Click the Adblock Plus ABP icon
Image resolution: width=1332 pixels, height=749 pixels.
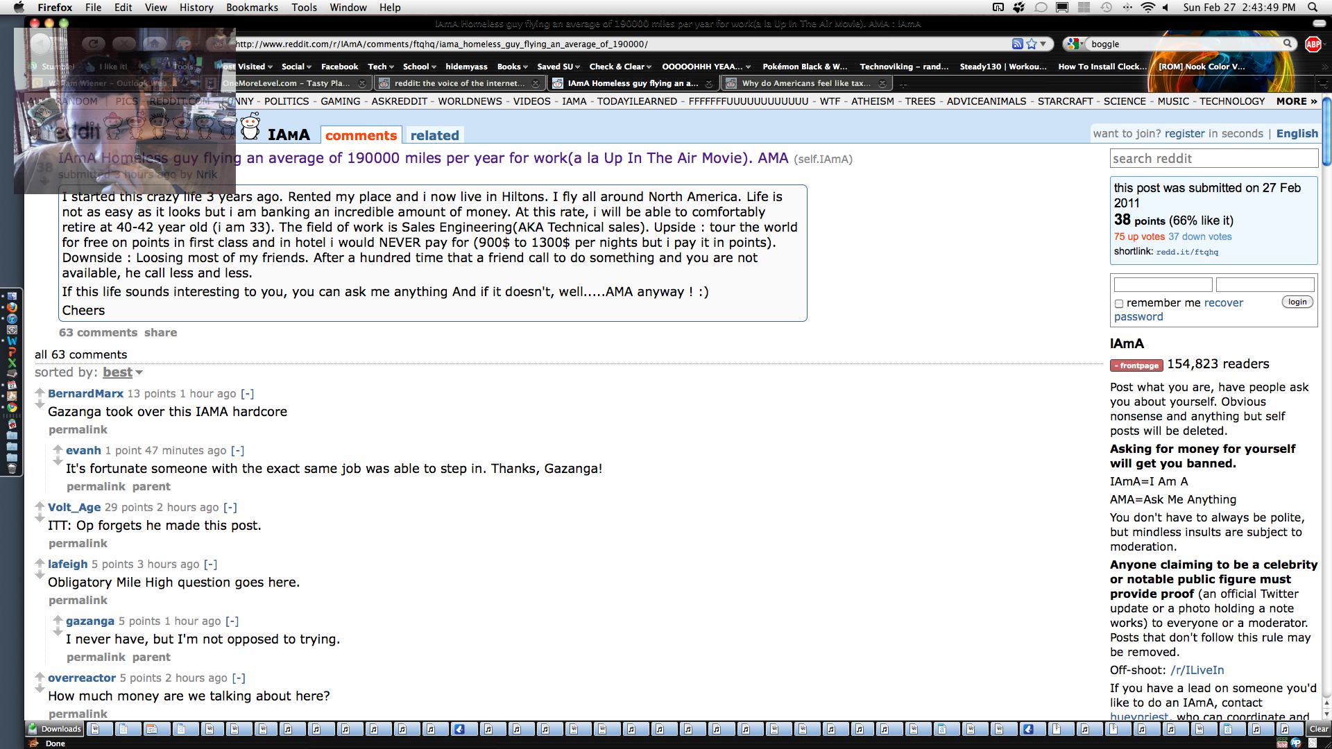[x=1313, y=44]
